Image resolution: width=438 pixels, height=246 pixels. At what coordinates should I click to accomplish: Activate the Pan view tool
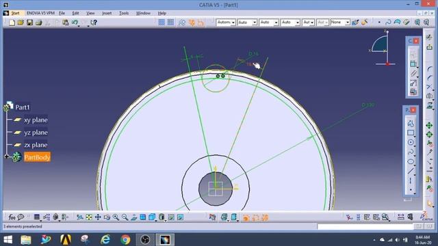pos(98,217)
